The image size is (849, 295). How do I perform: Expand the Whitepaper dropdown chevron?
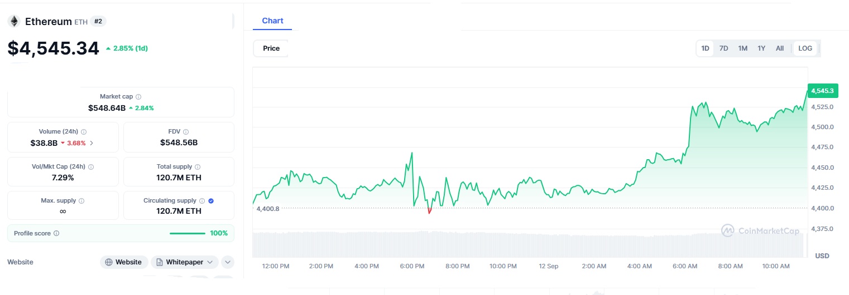click(210, 262)
